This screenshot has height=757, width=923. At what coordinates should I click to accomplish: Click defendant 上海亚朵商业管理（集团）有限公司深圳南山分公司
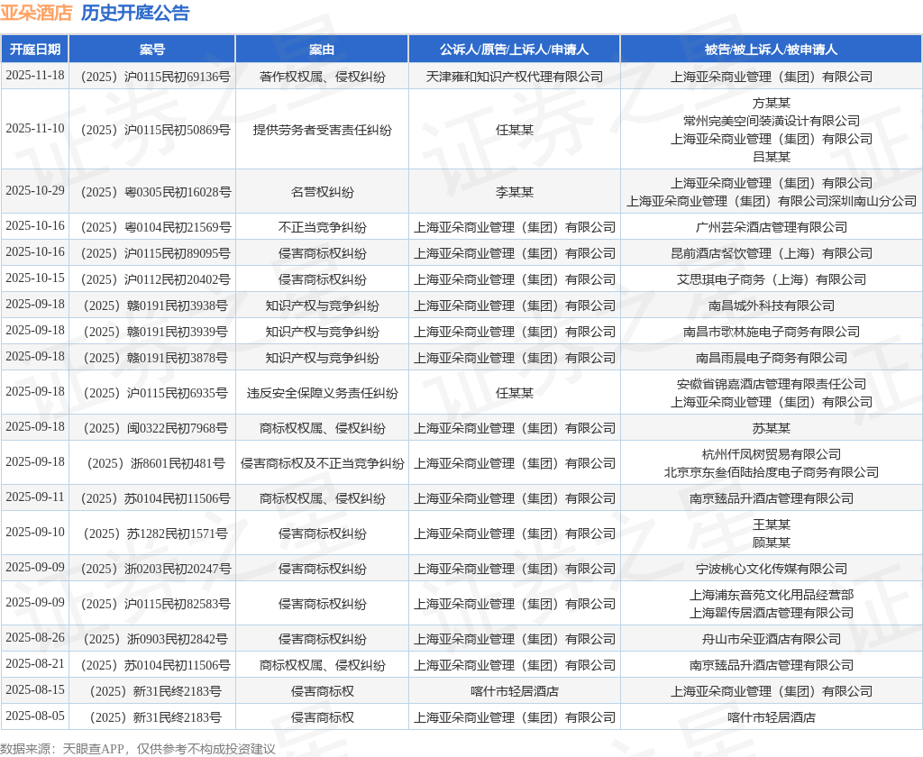coord(772,201)
